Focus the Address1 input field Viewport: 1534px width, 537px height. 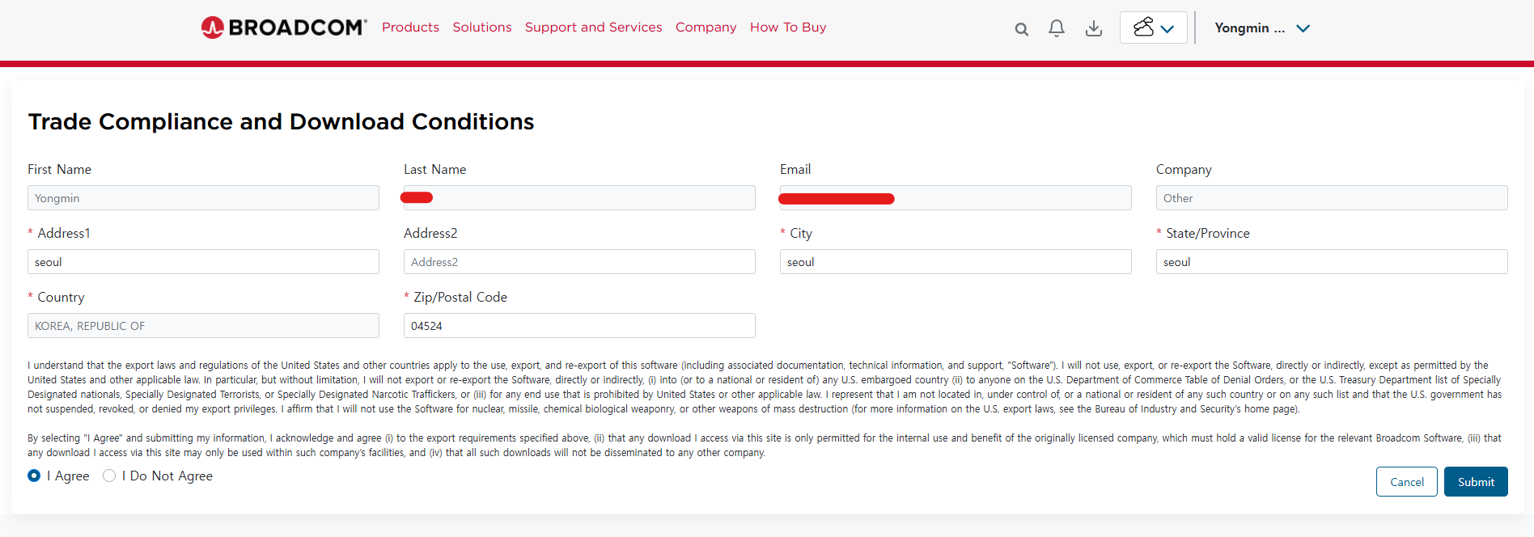[x=203, y=262]
